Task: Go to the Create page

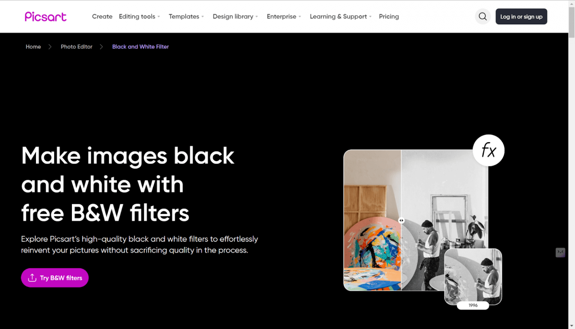Action: (102, 16)
